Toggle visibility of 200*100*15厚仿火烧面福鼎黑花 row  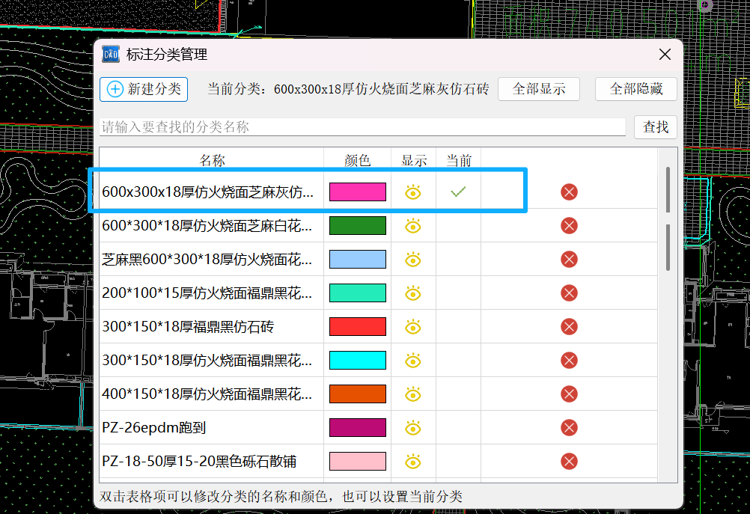(412, 293)
